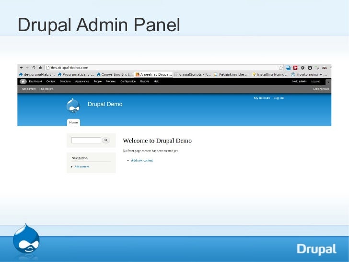Open the Content admin menu

point(51,81)
